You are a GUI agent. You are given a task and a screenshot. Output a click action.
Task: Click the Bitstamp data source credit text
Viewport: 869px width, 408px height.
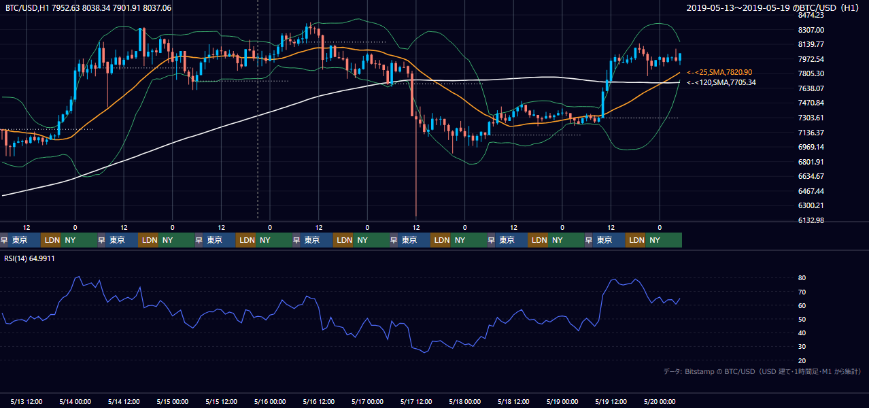(762, 371)
